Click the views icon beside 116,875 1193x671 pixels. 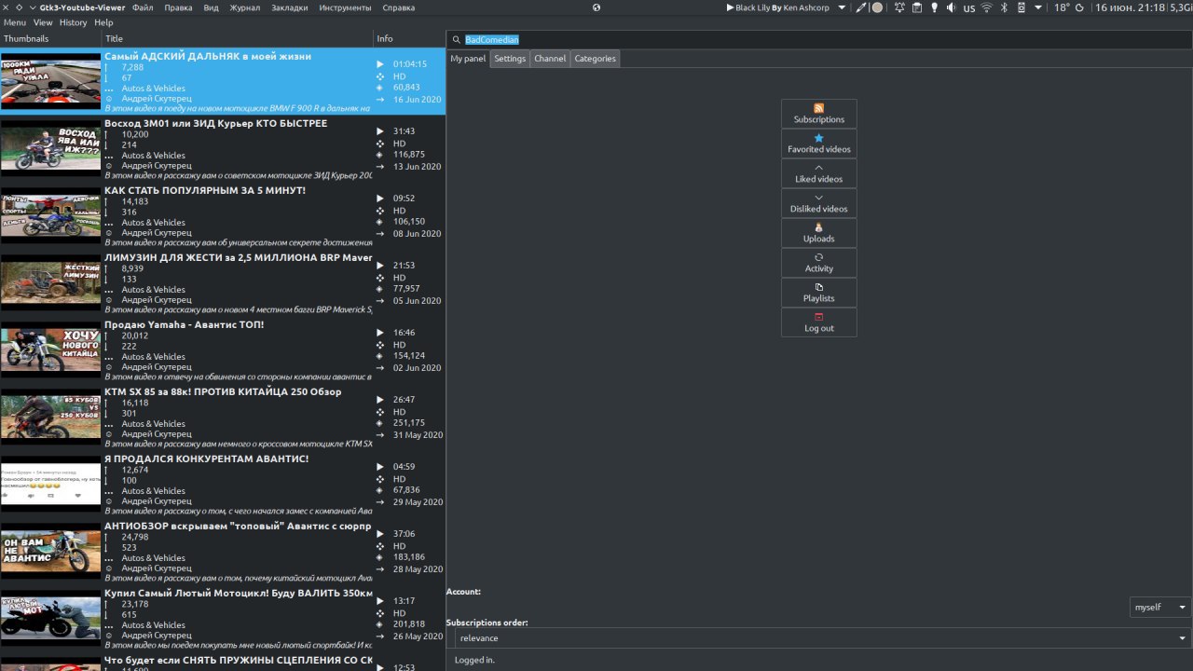[x=380, y=155]
